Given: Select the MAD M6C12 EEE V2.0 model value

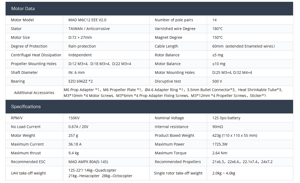Looking at the screenshot, I should pyautogui.click(x=87, y=20).
